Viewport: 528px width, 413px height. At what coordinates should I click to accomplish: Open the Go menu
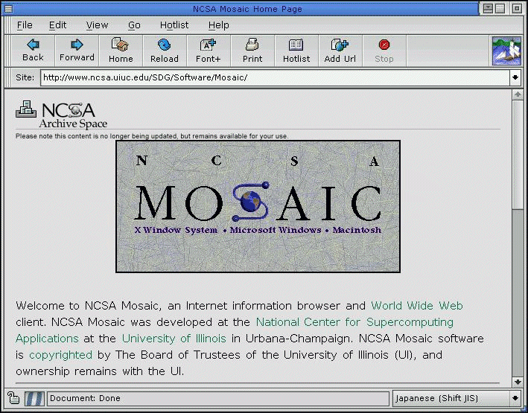pyautogui.click(x=134, y=25)
